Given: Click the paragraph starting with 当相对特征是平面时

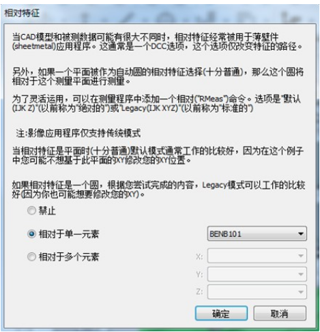Looking at the screenshot, I should point(158,155).
